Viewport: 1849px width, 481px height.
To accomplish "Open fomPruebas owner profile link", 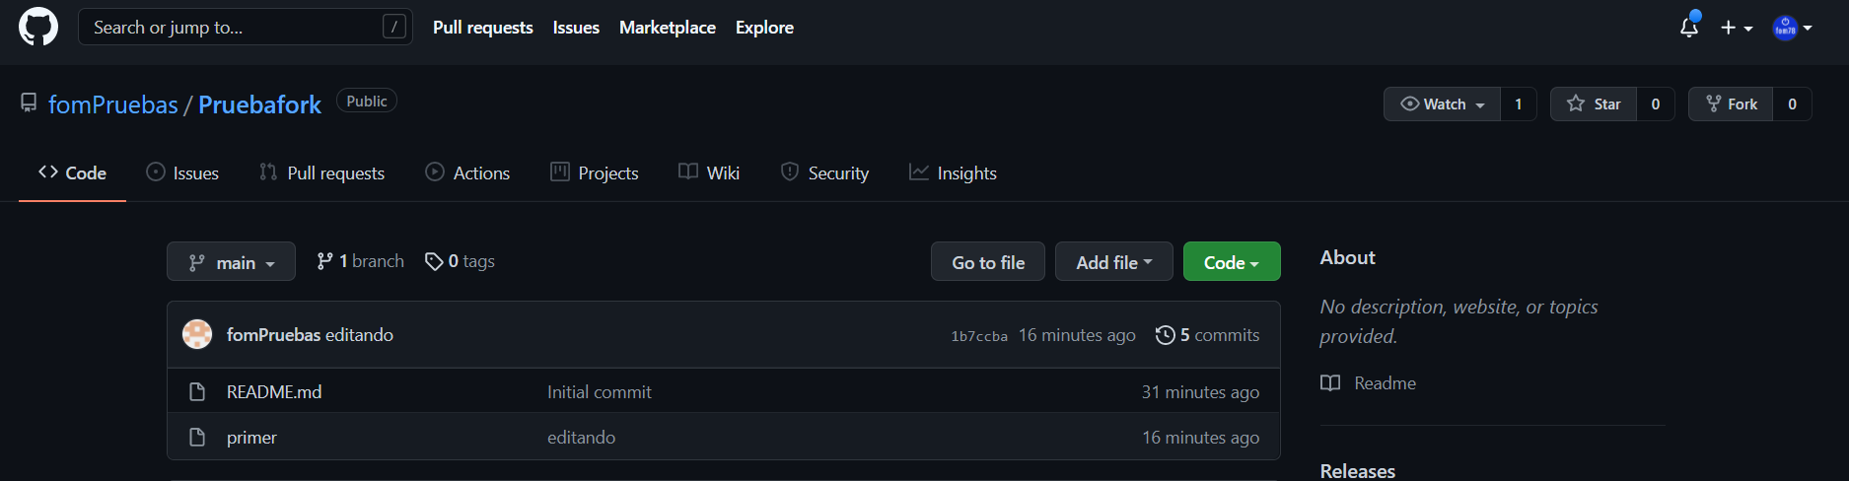I will tap(113, 104).
